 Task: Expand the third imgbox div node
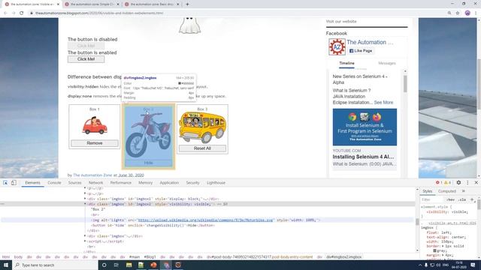point(85,236)
